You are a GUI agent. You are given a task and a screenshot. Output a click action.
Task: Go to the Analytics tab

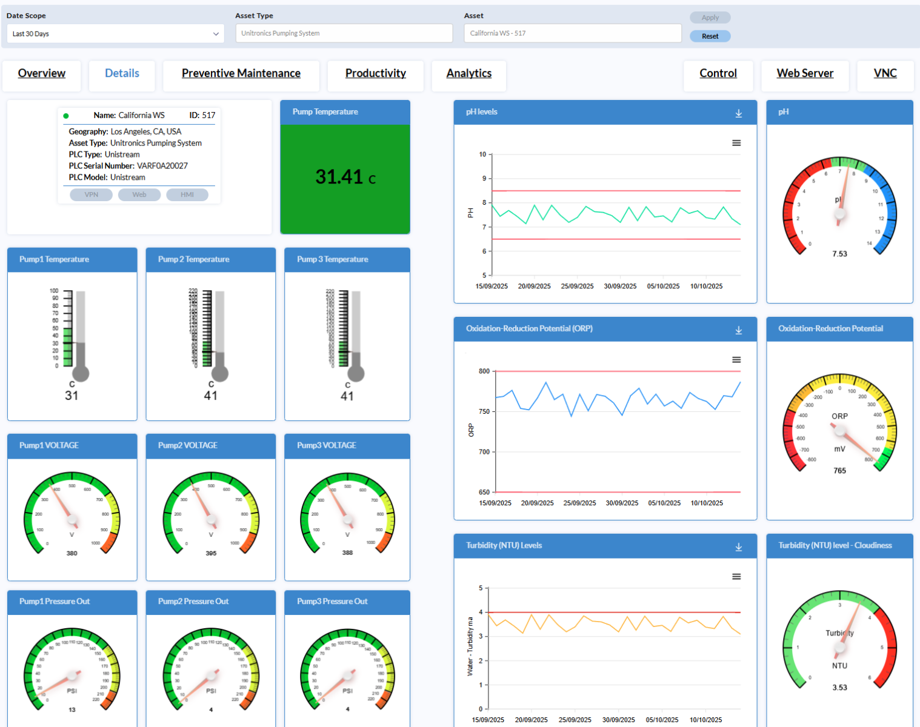point(468,73)
